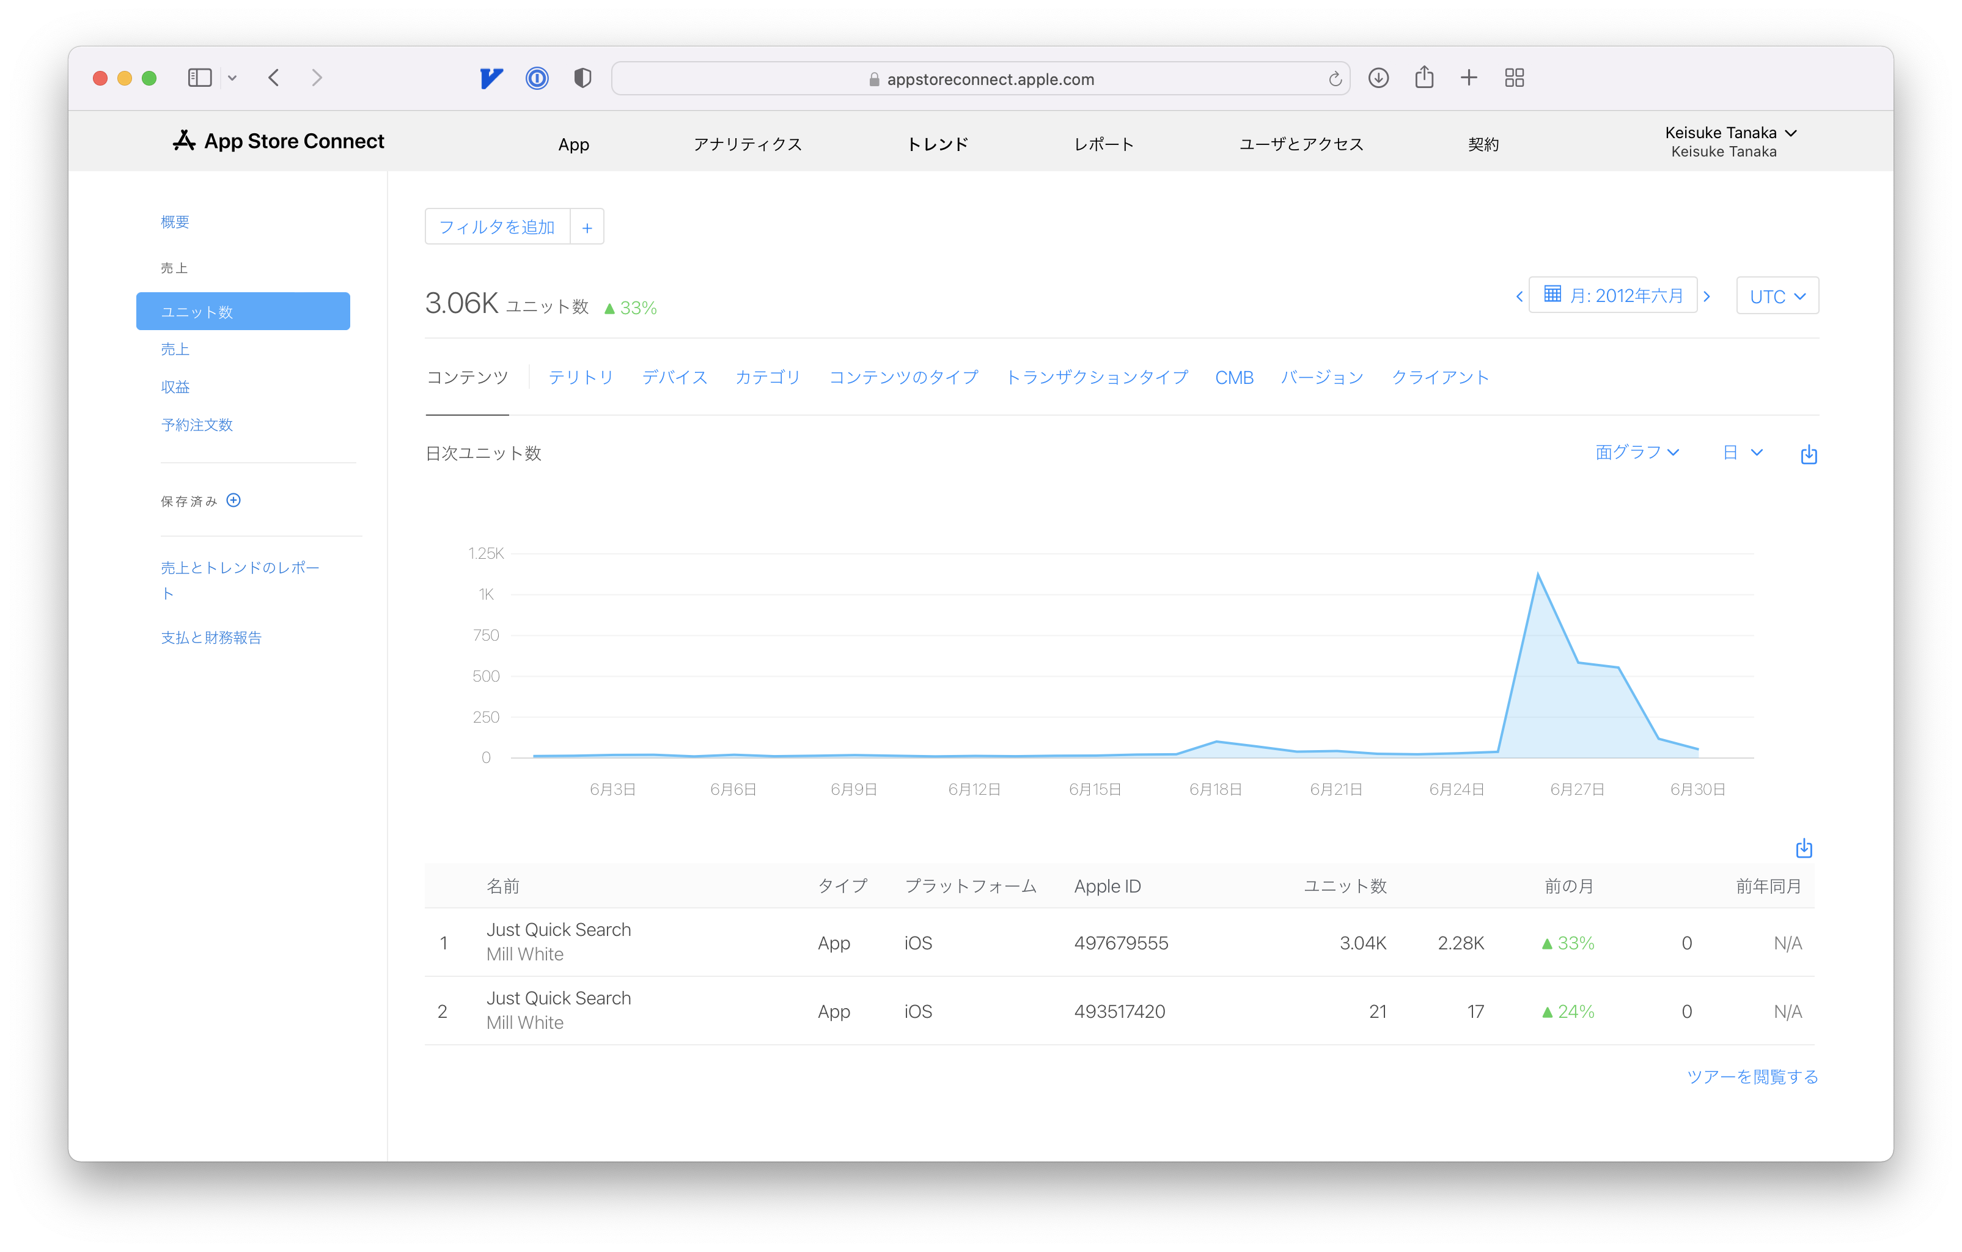The width and height of the screenshot is (1962, 1252).
Task: Sort table by ユニット数 column header
Action: [x=1345, y=886]
